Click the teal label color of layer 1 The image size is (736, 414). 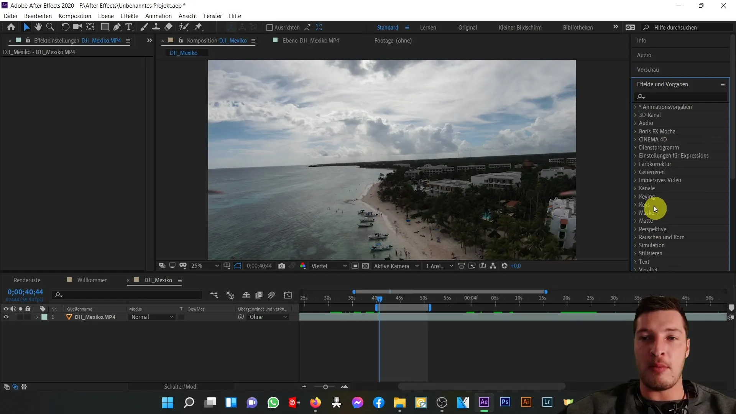(x=44, y=317)
